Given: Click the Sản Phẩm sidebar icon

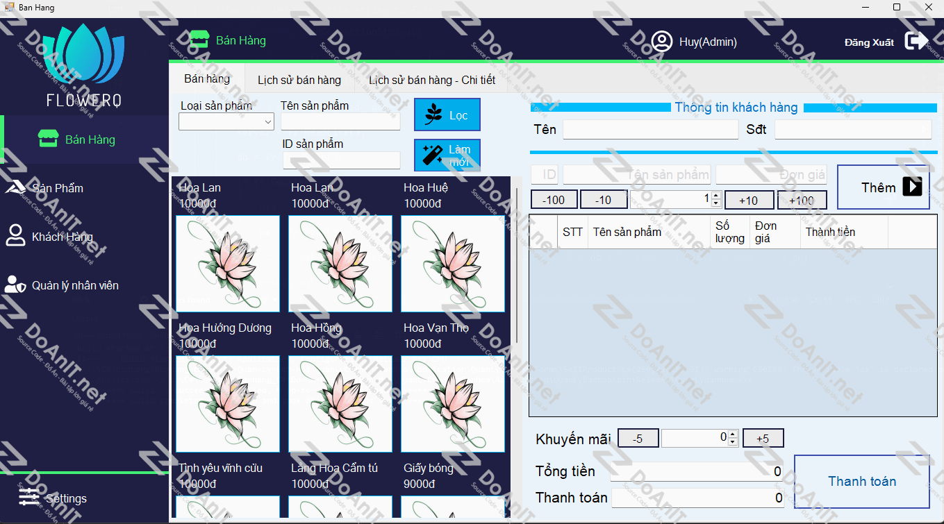Looking at the screenshot, I should (15, 188).
